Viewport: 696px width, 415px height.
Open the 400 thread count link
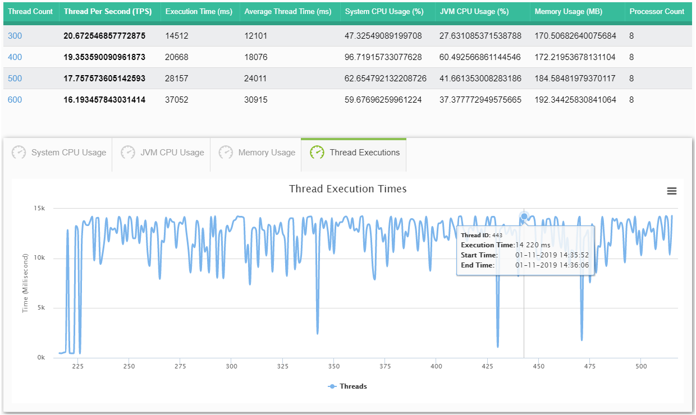click(x=15, y=57)
